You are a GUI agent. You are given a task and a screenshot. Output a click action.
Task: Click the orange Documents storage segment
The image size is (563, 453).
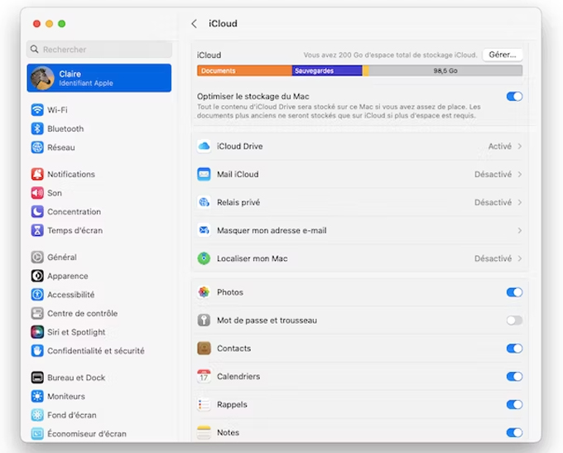click(244, 70)
